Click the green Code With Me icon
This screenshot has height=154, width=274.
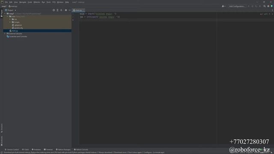coord(272,6)
